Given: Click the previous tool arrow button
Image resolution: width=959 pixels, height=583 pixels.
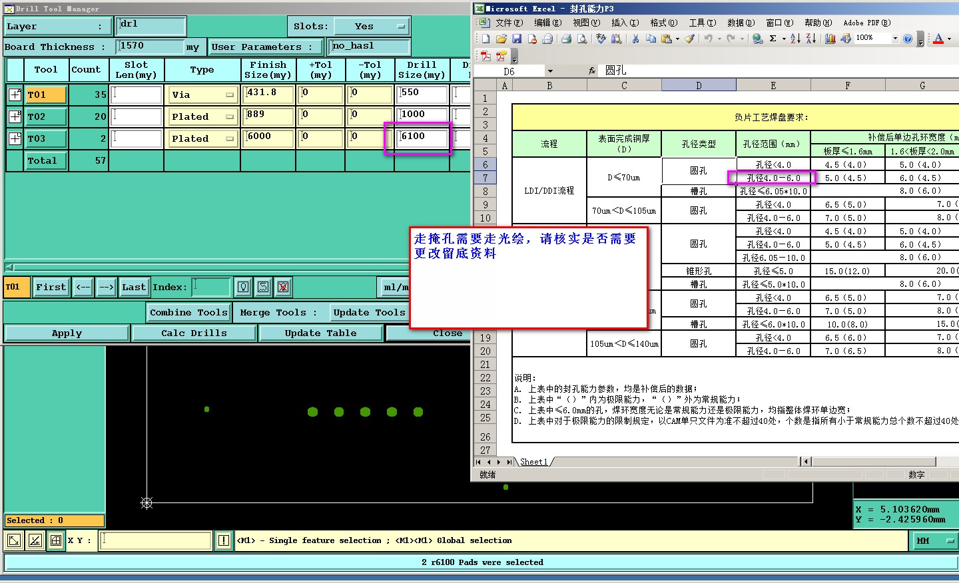Looking at the screenshot, I should pyautogui.click(x=83, y=287).
